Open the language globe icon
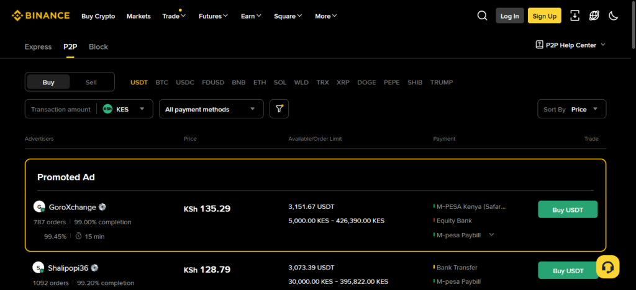Image resolution: width=636 pixels, height=290 pixels. coord(594,15)
